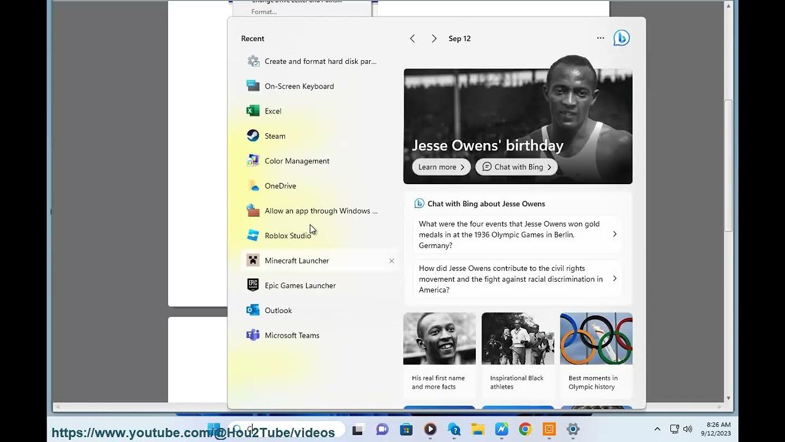Select OneDrive in the recent list
Screen dimensions: 785x442
[x=319, y=185]
